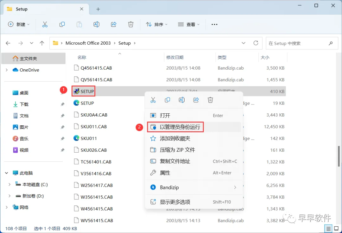Click the Delete icon in the context menu

click(x=210, y=100)
